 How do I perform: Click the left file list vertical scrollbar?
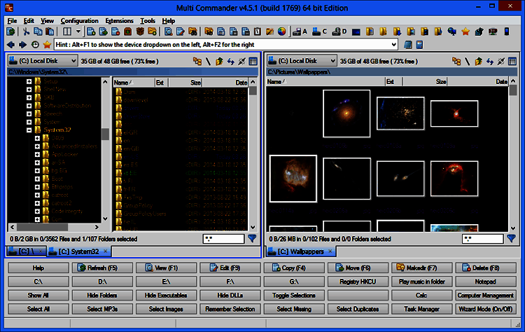(x=252, y=154)
